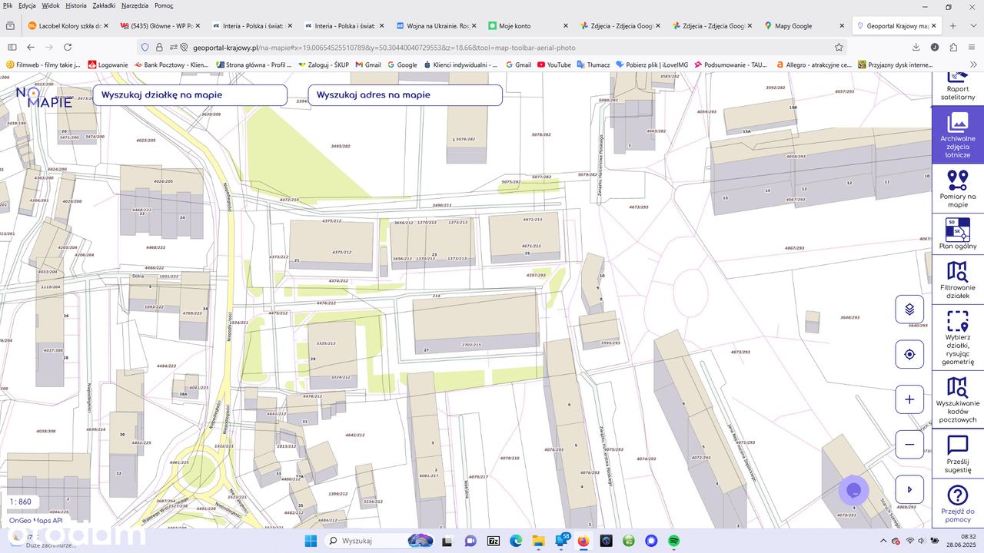Zoom out the map with minus button

click(x=909, y=444)
